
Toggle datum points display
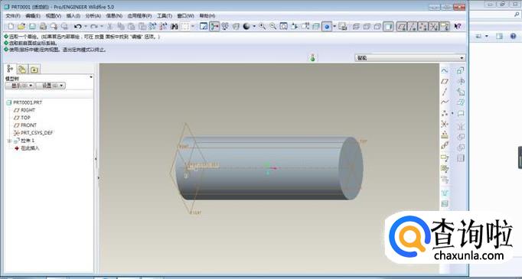(423, 26)
